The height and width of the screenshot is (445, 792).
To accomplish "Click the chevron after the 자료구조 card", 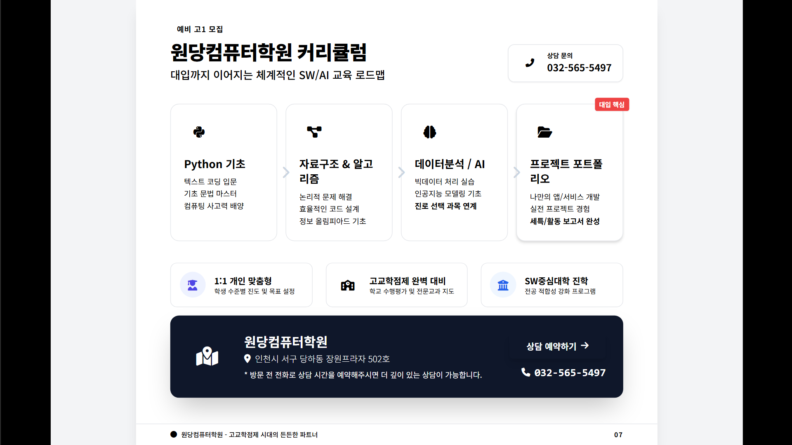I will coord(401,172).
